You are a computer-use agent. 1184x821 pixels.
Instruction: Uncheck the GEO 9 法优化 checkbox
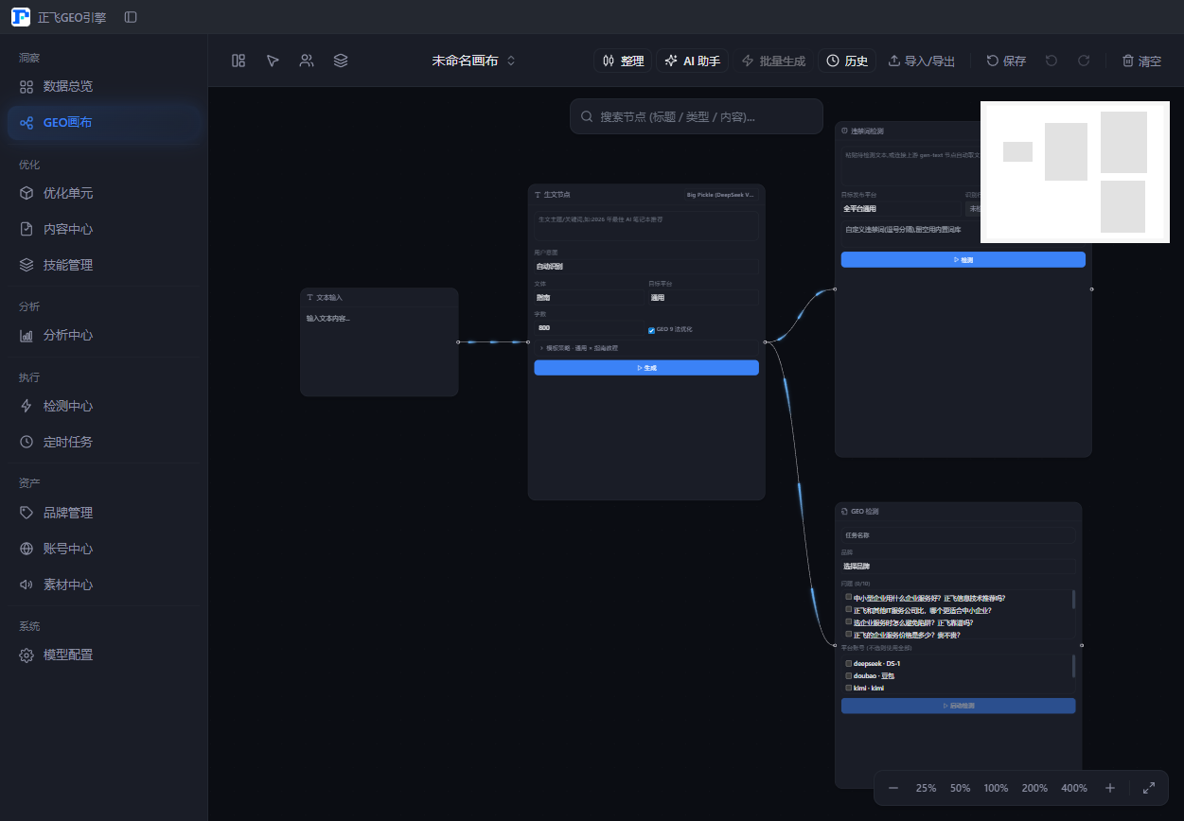[651, 330]
